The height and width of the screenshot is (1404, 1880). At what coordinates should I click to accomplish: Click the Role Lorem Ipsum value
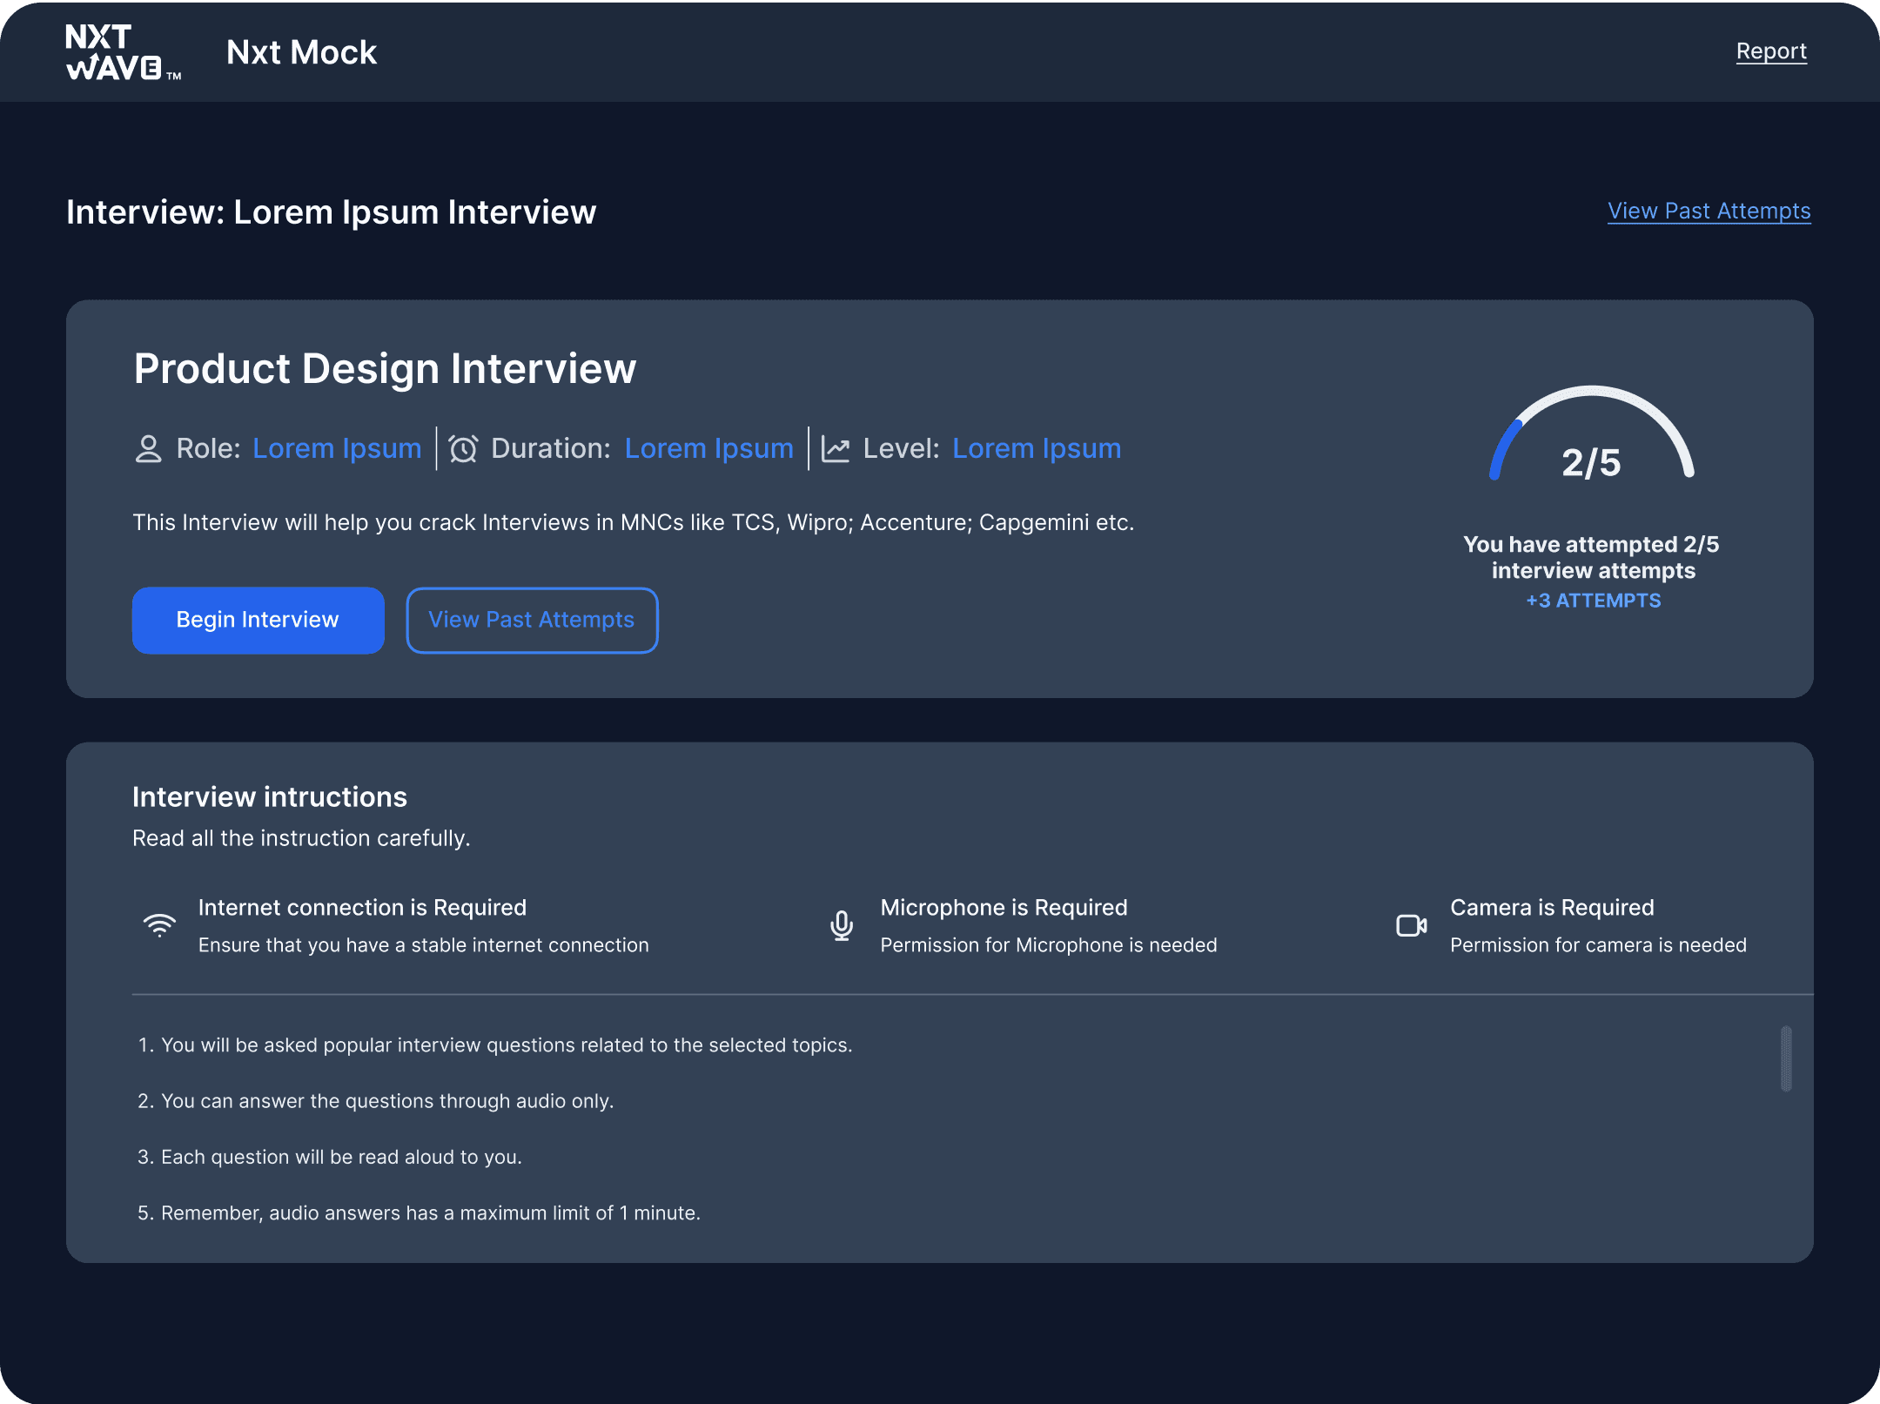pos(337,448)
